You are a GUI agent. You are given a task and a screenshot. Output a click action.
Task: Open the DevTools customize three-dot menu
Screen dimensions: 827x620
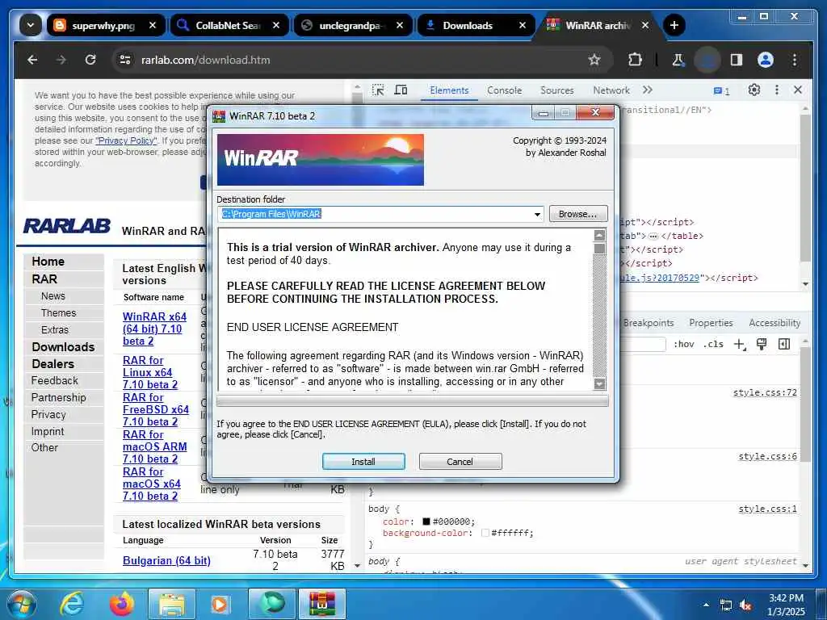click(x=776, y=90)
